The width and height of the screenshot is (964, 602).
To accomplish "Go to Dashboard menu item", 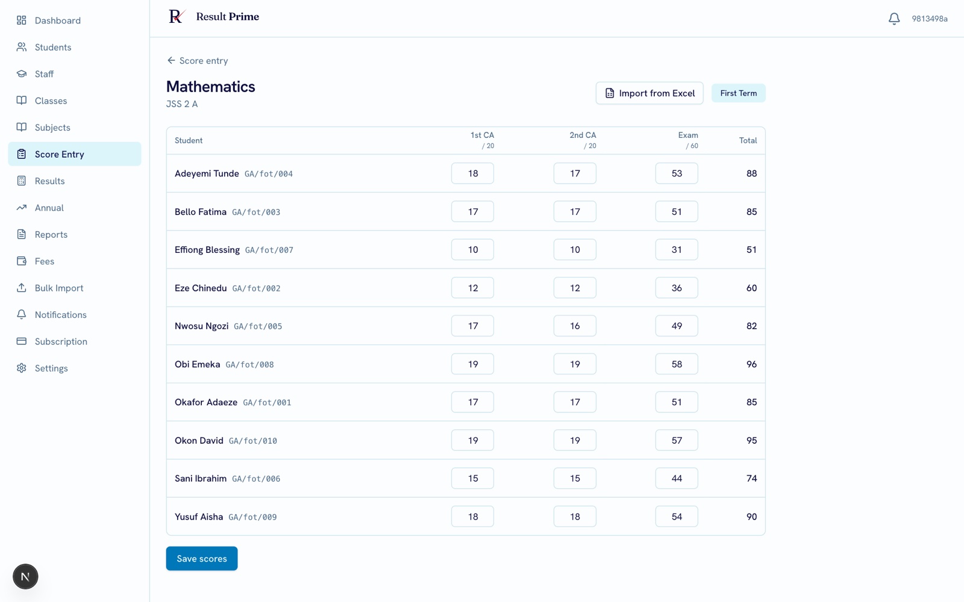I will point(75,20).
